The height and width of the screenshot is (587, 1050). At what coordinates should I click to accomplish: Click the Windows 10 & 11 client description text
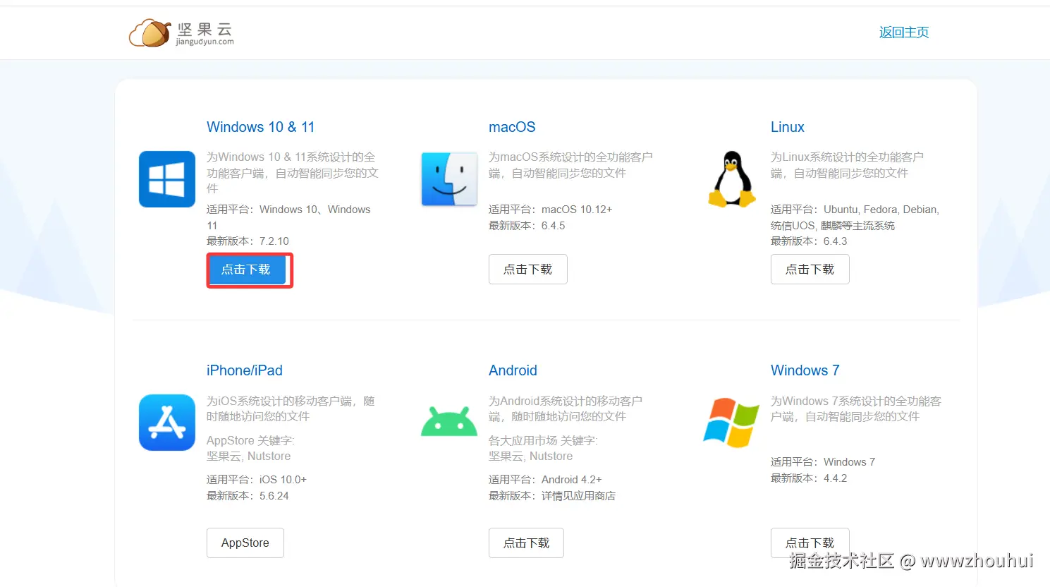tap(293, 173)
